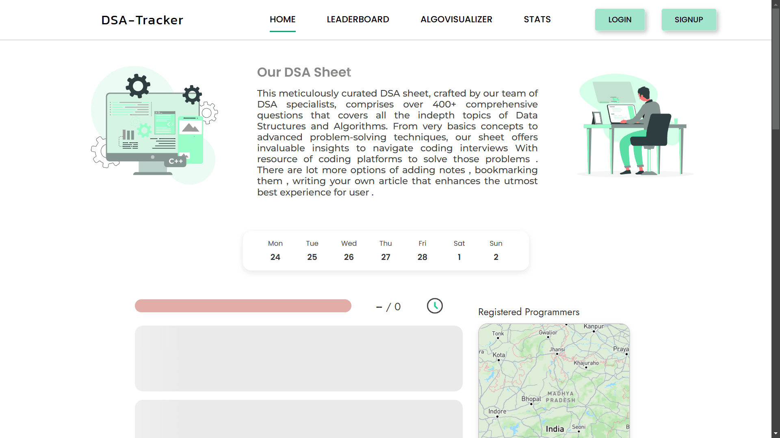Viewport: 780px width, 438px height.
Task: Switch to the STATS tab
Action: click(537, 19)
